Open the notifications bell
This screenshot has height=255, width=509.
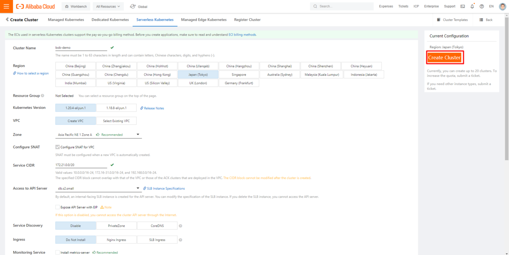point(472,6)
